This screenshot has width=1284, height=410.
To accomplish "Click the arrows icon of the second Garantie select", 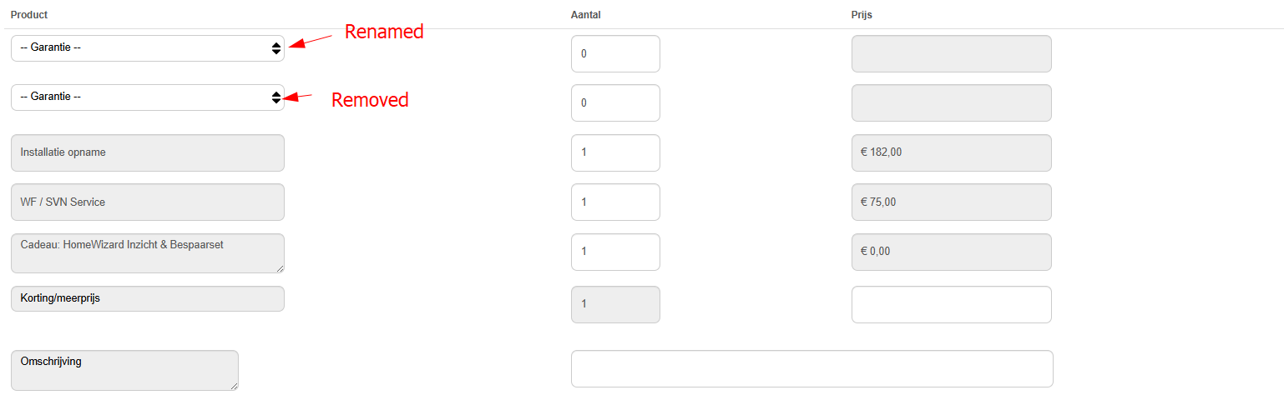I will (x=276, y=97).
